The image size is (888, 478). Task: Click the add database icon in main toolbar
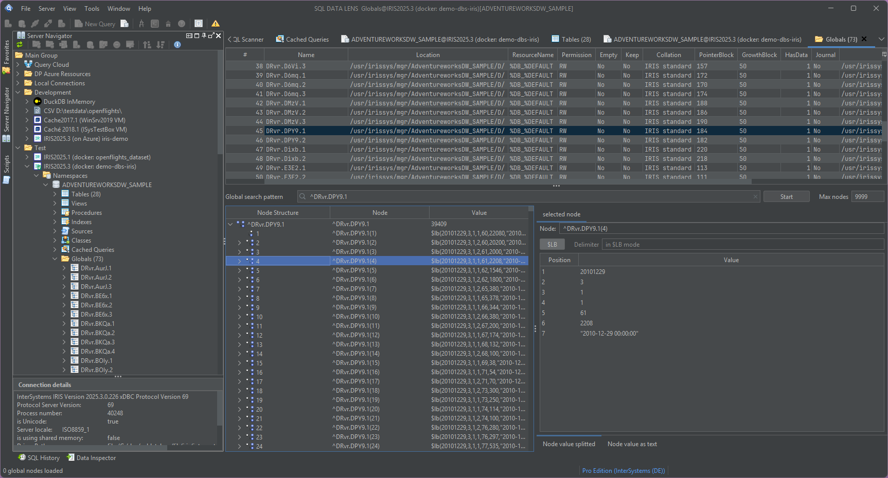coord(22,24)
